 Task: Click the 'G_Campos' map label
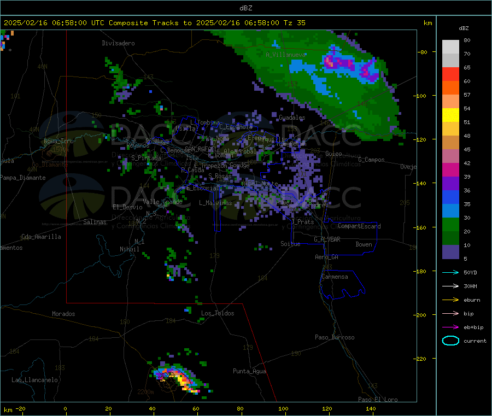pyautogui.click(x=371, y=160)
